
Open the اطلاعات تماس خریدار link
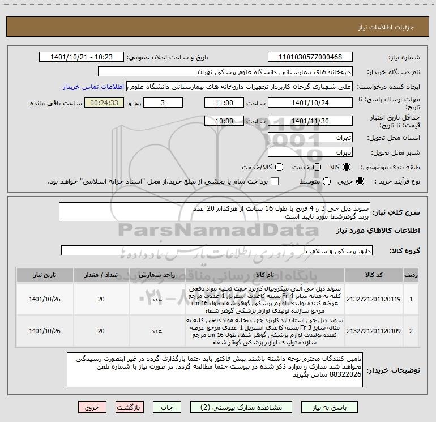93,87
